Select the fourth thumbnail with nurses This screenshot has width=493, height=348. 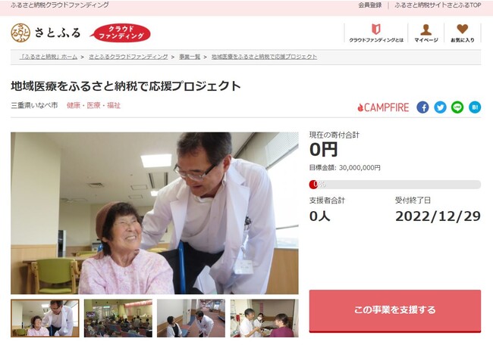pos(264,318)
